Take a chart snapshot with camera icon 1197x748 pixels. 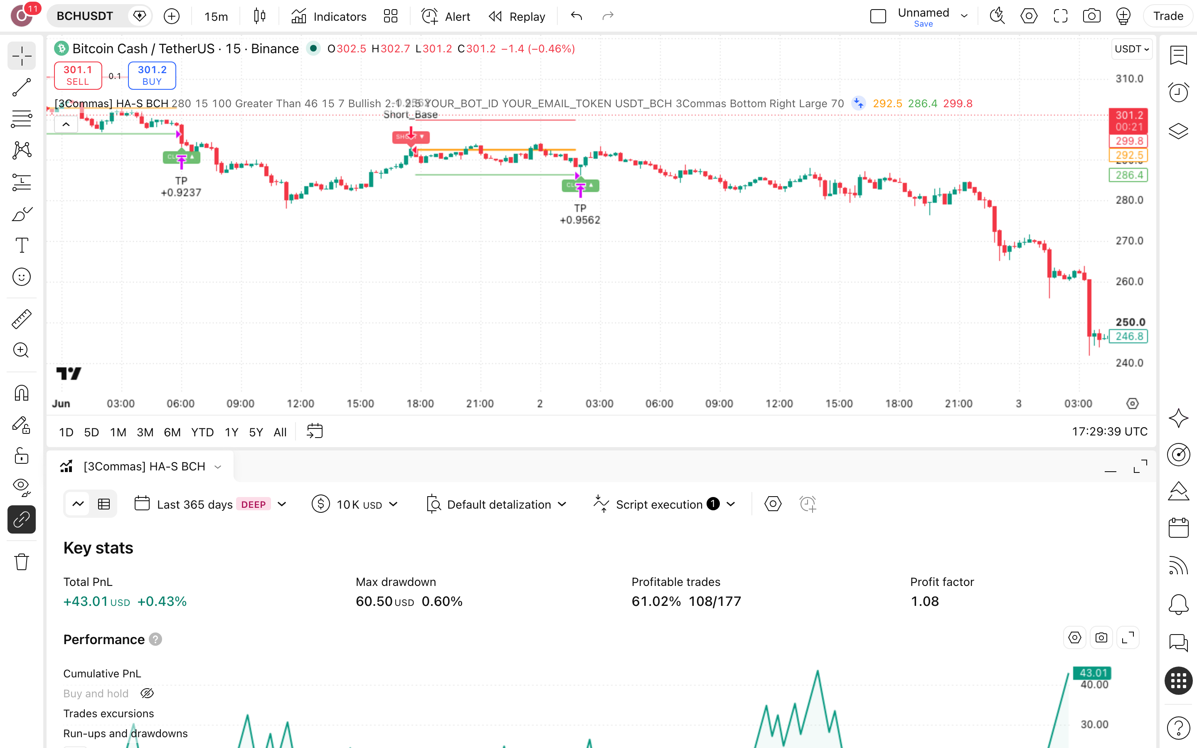(1092, 16)
